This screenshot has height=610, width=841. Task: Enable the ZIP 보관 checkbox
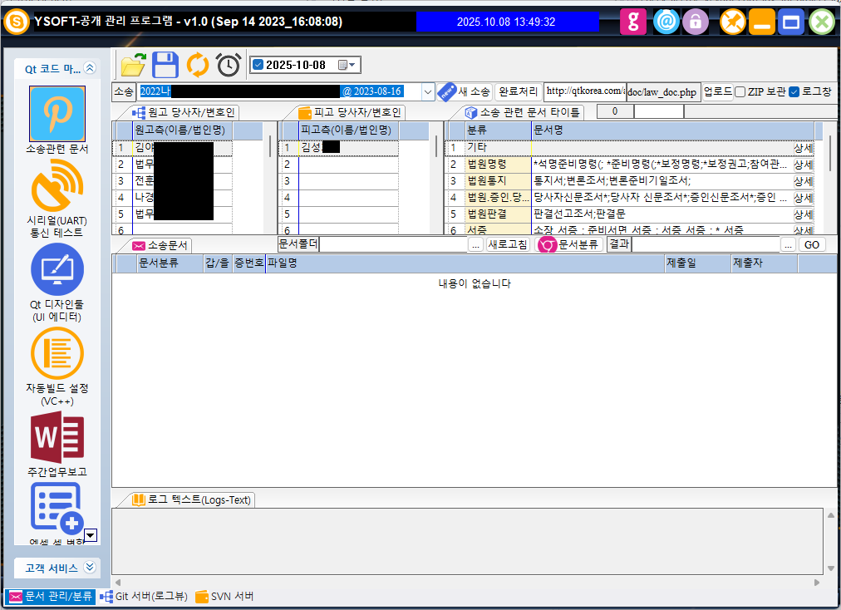coord(740,91)
